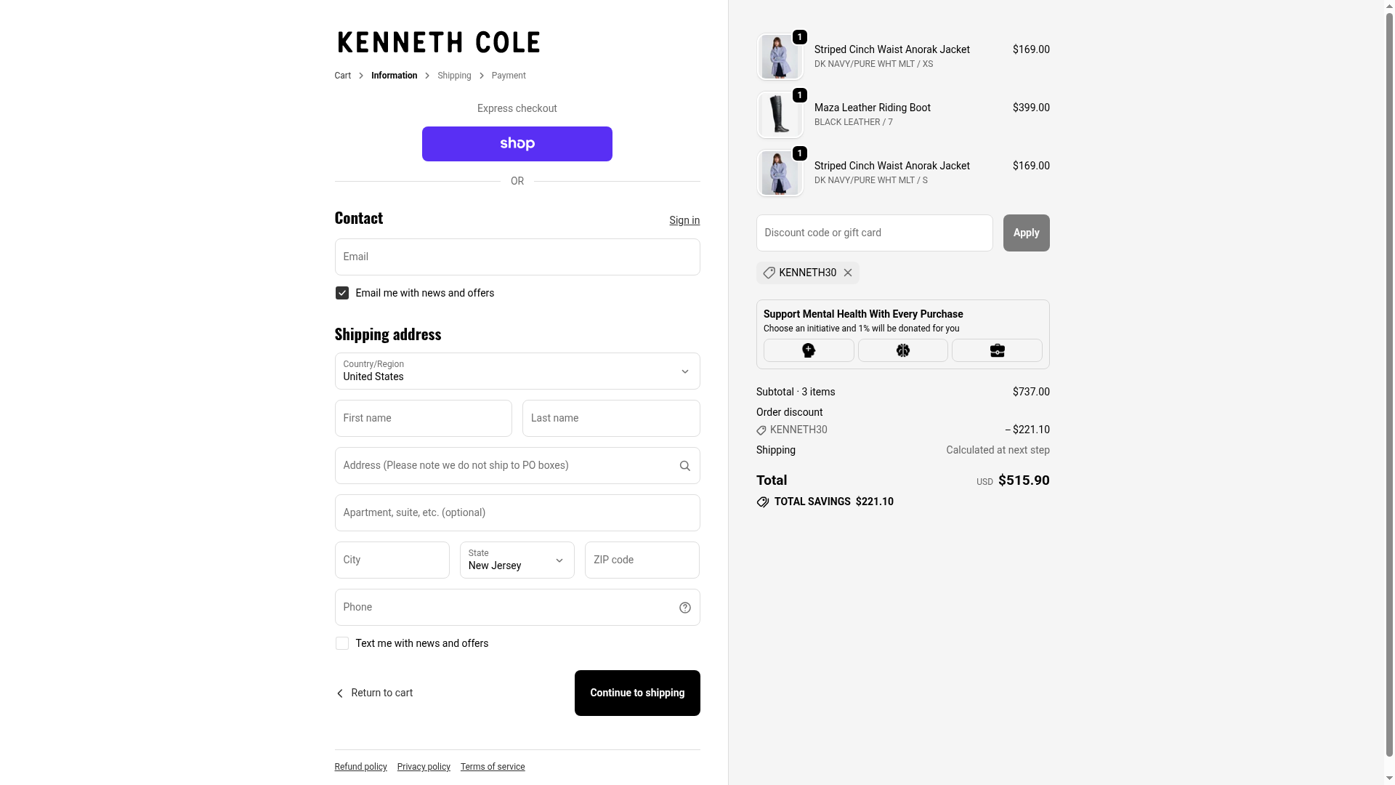This screenshot has height=785, width=1395.
Task: Click the address search magnifier icon
Action: click(684, 466)
